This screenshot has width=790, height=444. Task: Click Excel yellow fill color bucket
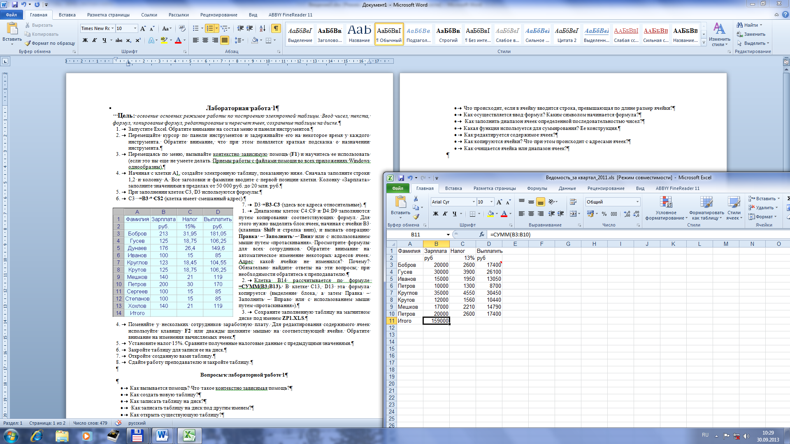(490, 214)
